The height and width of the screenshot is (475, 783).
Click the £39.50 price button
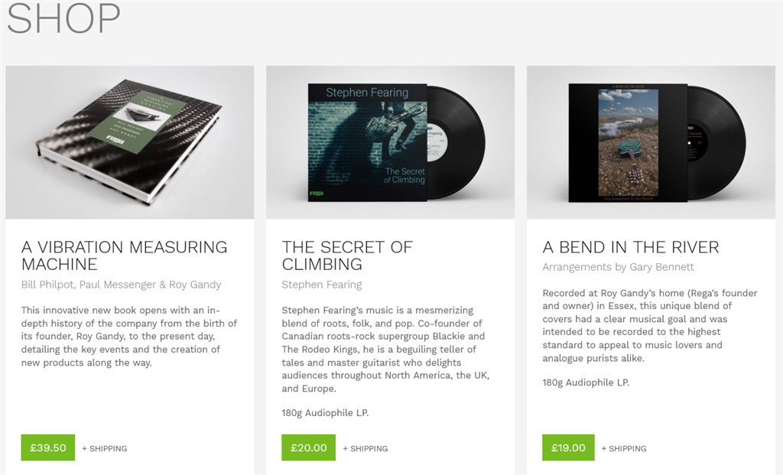(48, 447)
